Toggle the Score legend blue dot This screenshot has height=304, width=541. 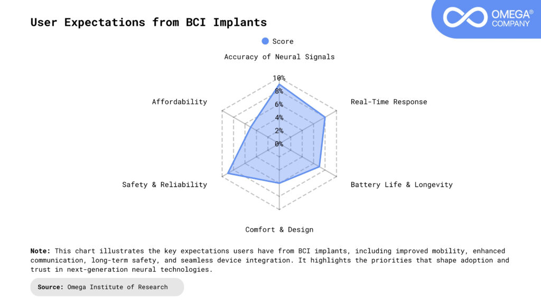click(265, 41)
